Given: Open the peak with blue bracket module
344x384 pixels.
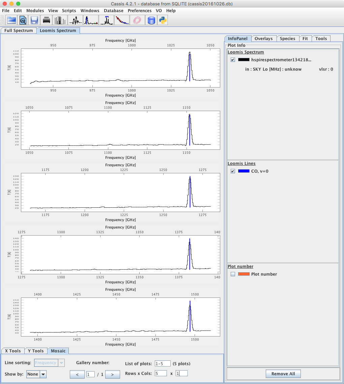Looking at the screenshot, I should click(107, 20).
